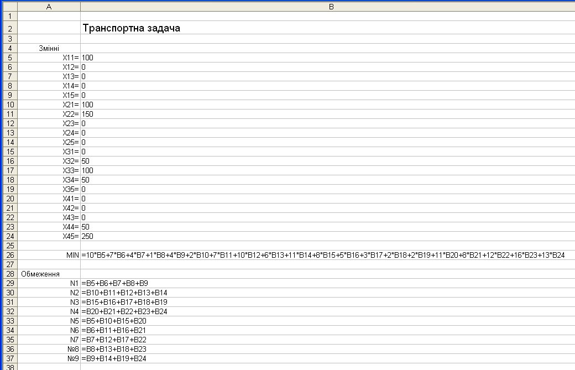
Task: Click the X24= label cell
Action: point(49,133)
